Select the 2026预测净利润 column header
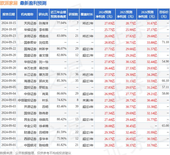The image size is (170, 155). tap(147, 14)
